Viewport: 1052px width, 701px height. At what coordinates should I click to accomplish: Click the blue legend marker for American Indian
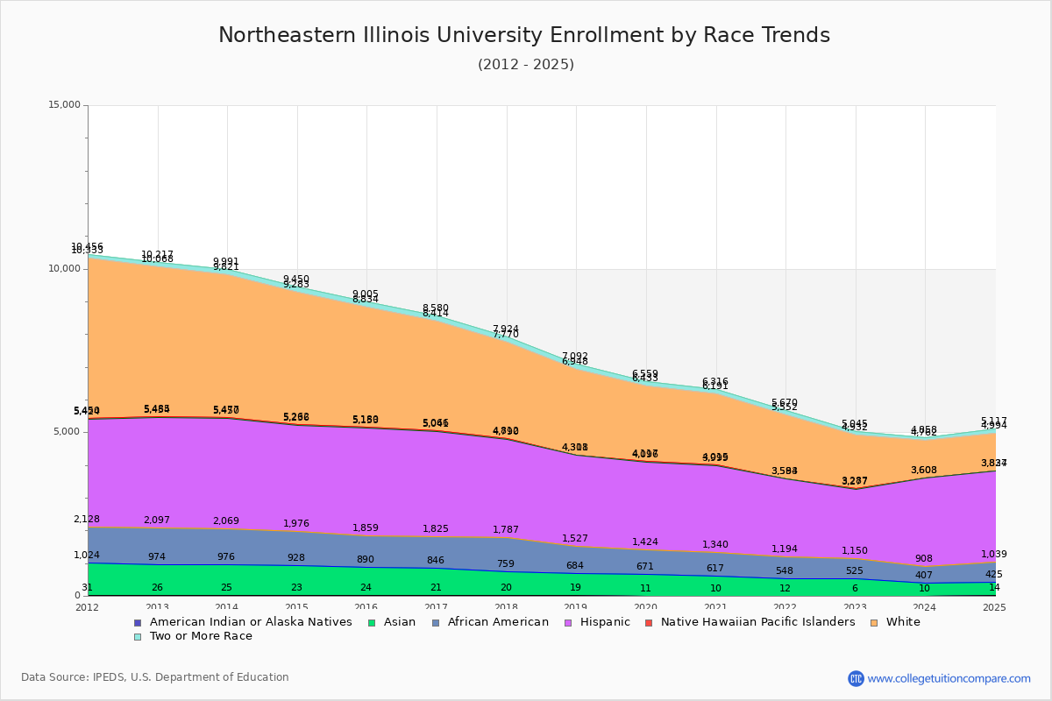[138, 623]
